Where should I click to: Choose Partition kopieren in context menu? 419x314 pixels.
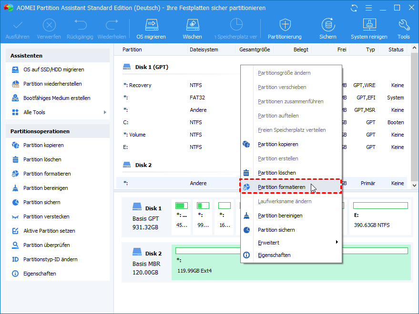[291, 144]
